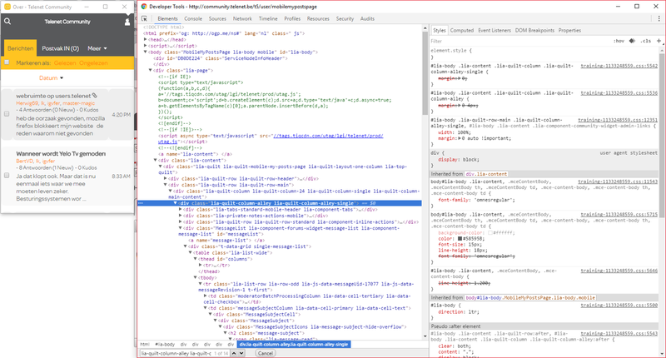Collapse the body MobileMyPostsPage node
Viewport: 666px width, 358px height.
click(145, 52)
